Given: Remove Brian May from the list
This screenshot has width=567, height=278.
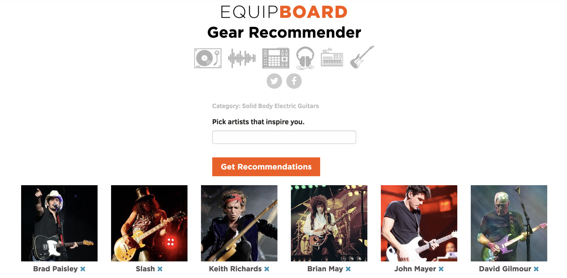Looking at the screenshot, I should [x=348, y=269].
